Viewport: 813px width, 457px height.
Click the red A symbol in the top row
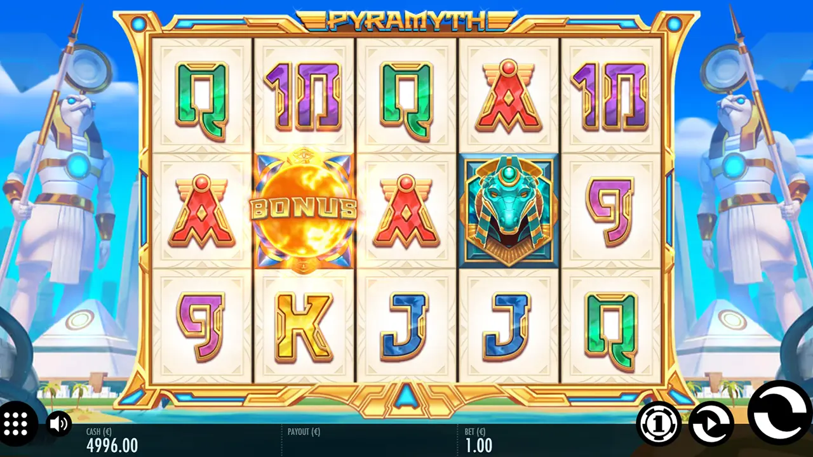click(509, 96)
